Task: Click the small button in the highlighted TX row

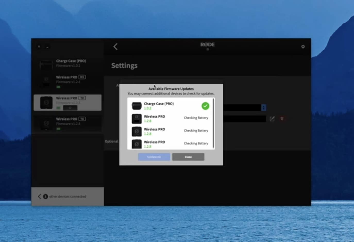Action: point(70,108)
